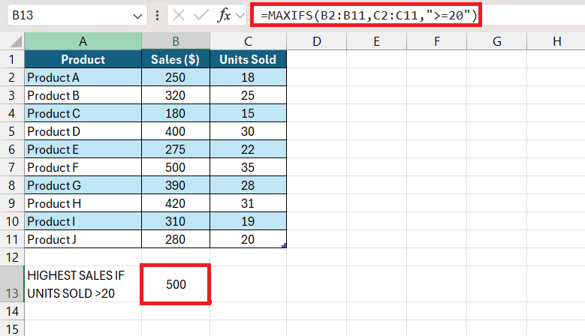
Task: Select the Product C cell
Action: point(83,113)
